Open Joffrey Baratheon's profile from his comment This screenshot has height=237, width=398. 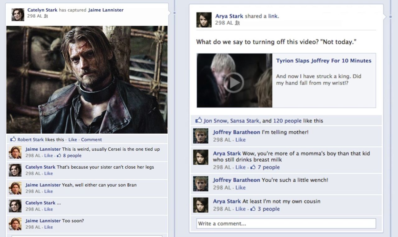(x=236, y=132)
